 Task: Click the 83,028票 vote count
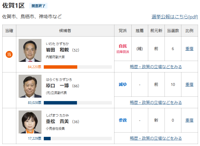tap(35, 103)
